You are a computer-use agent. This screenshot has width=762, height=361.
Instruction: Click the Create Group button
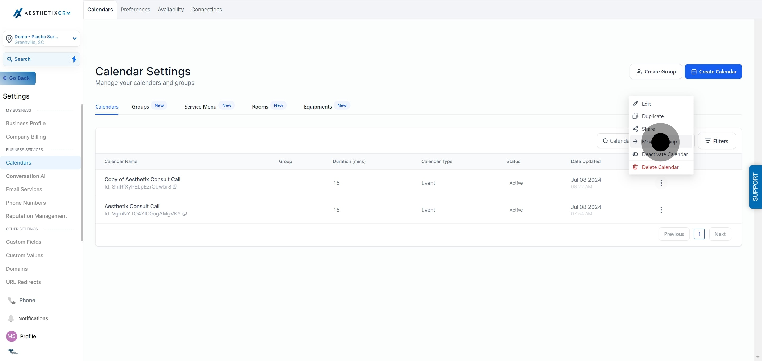[656, 72]
